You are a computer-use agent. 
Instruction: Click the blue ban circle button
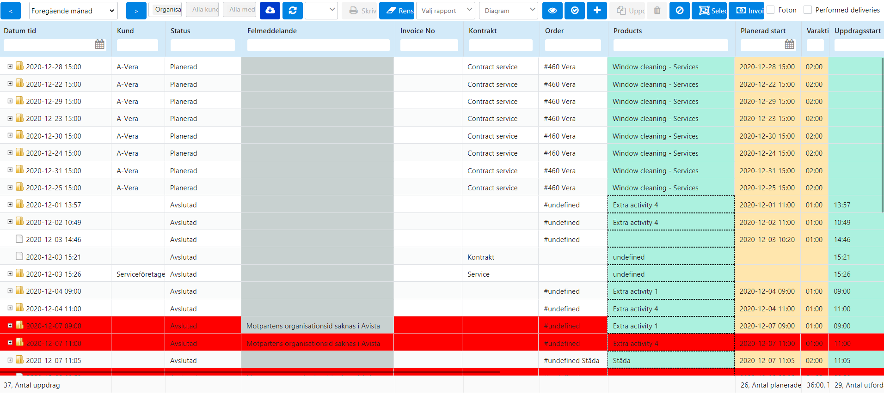(x=680, y=10)
